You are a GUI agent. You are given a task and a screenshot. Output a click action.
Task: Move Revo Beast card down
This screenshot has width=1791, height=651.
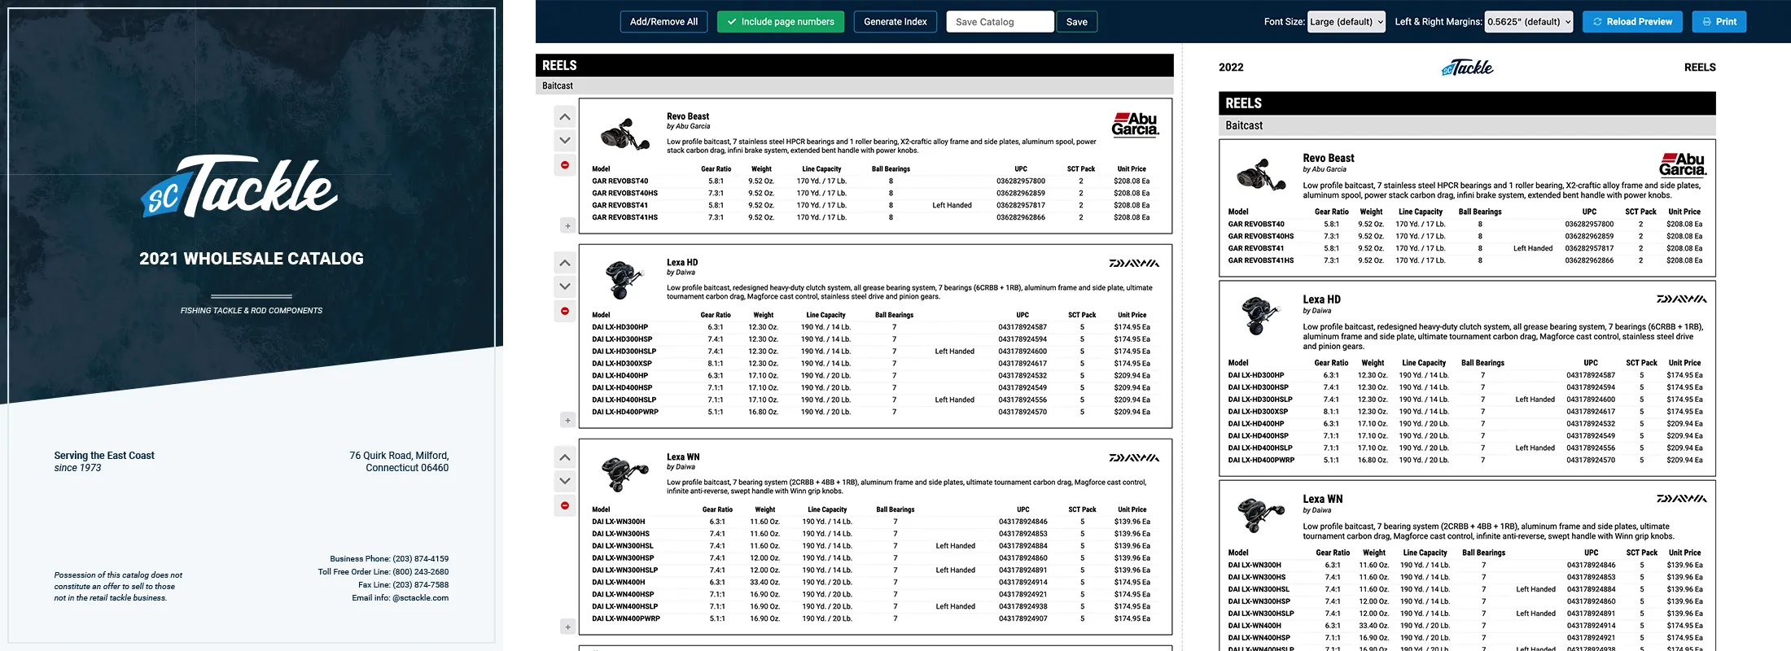tap(565, 141)
